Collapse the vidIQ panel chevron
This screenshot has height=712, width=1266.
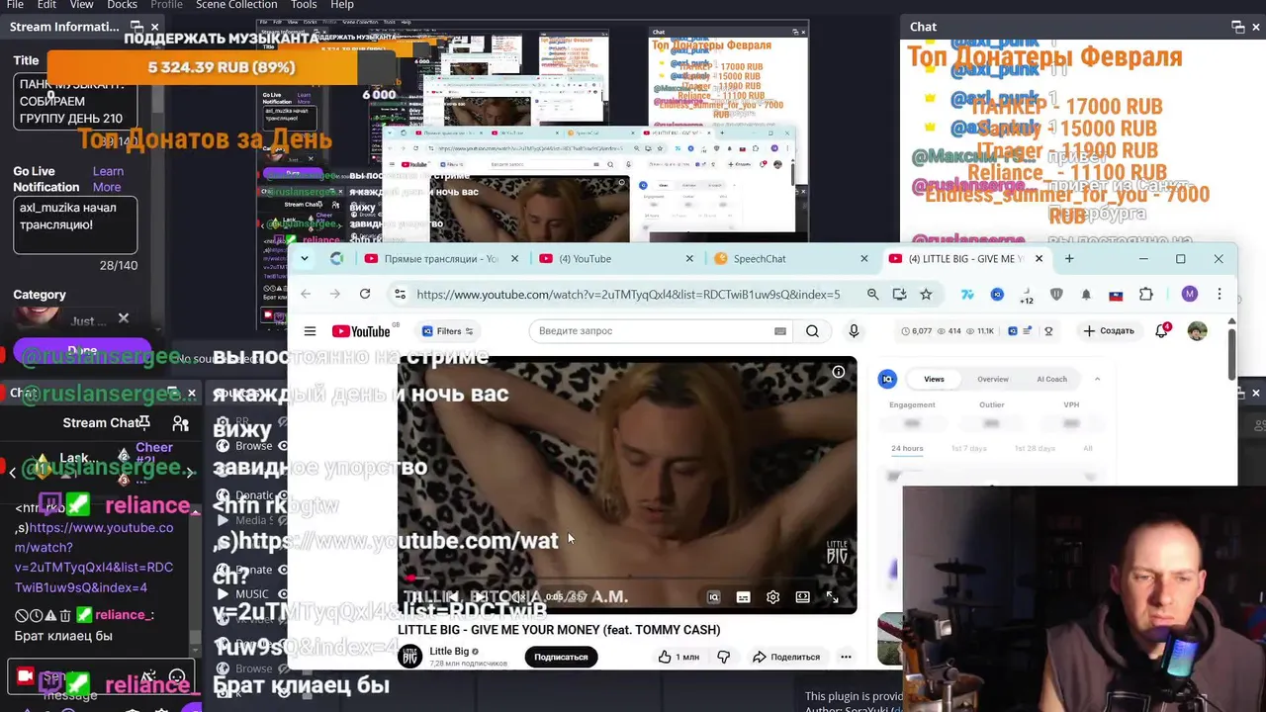[1097, 379]
